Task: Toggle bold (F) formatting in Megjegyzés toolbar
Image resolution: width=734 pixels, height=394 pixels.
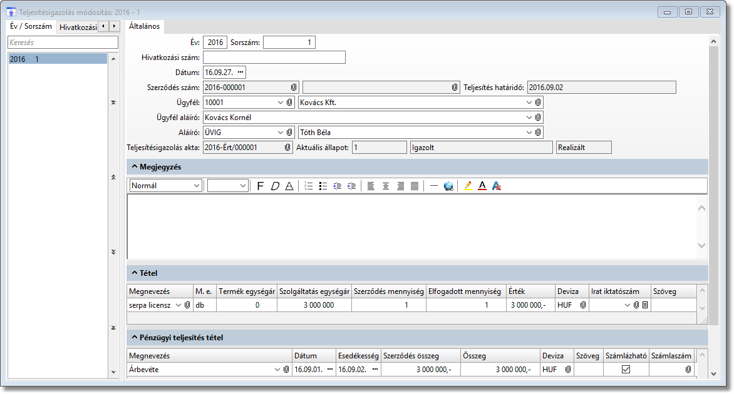Action: click(261, 186)
